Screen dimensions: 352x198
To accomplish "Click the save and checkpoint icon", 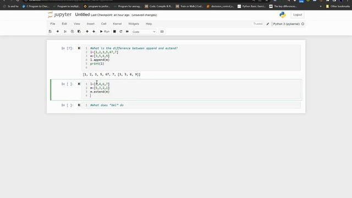I will coord(50,32).
